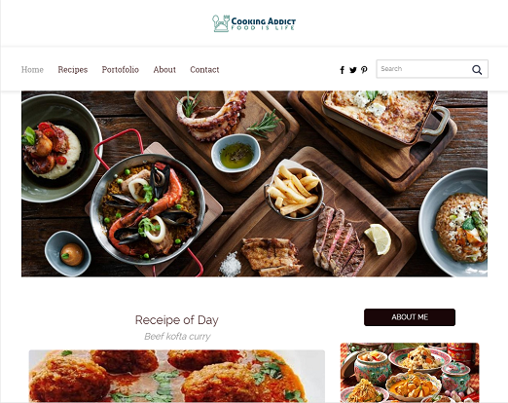Open the beef kofta curry photo
The height and width of the screenshot is (403, 508).
(x=177, y=376)
